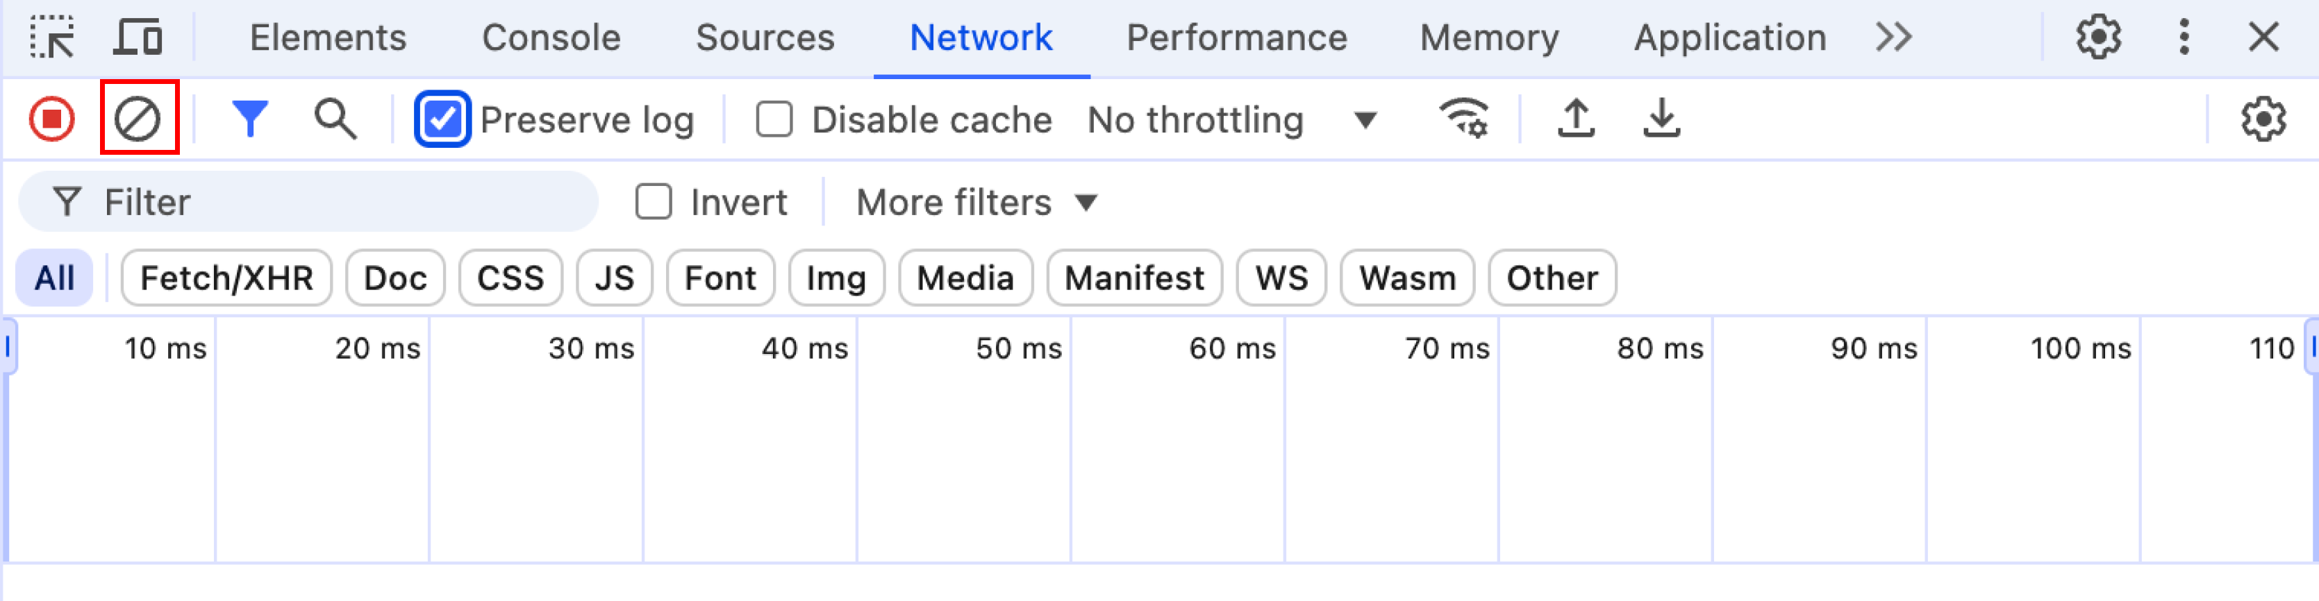This screenshot has width=2319, height=601.
Task: Open network conditions wifi icon
Action: tap(1464, 119)
